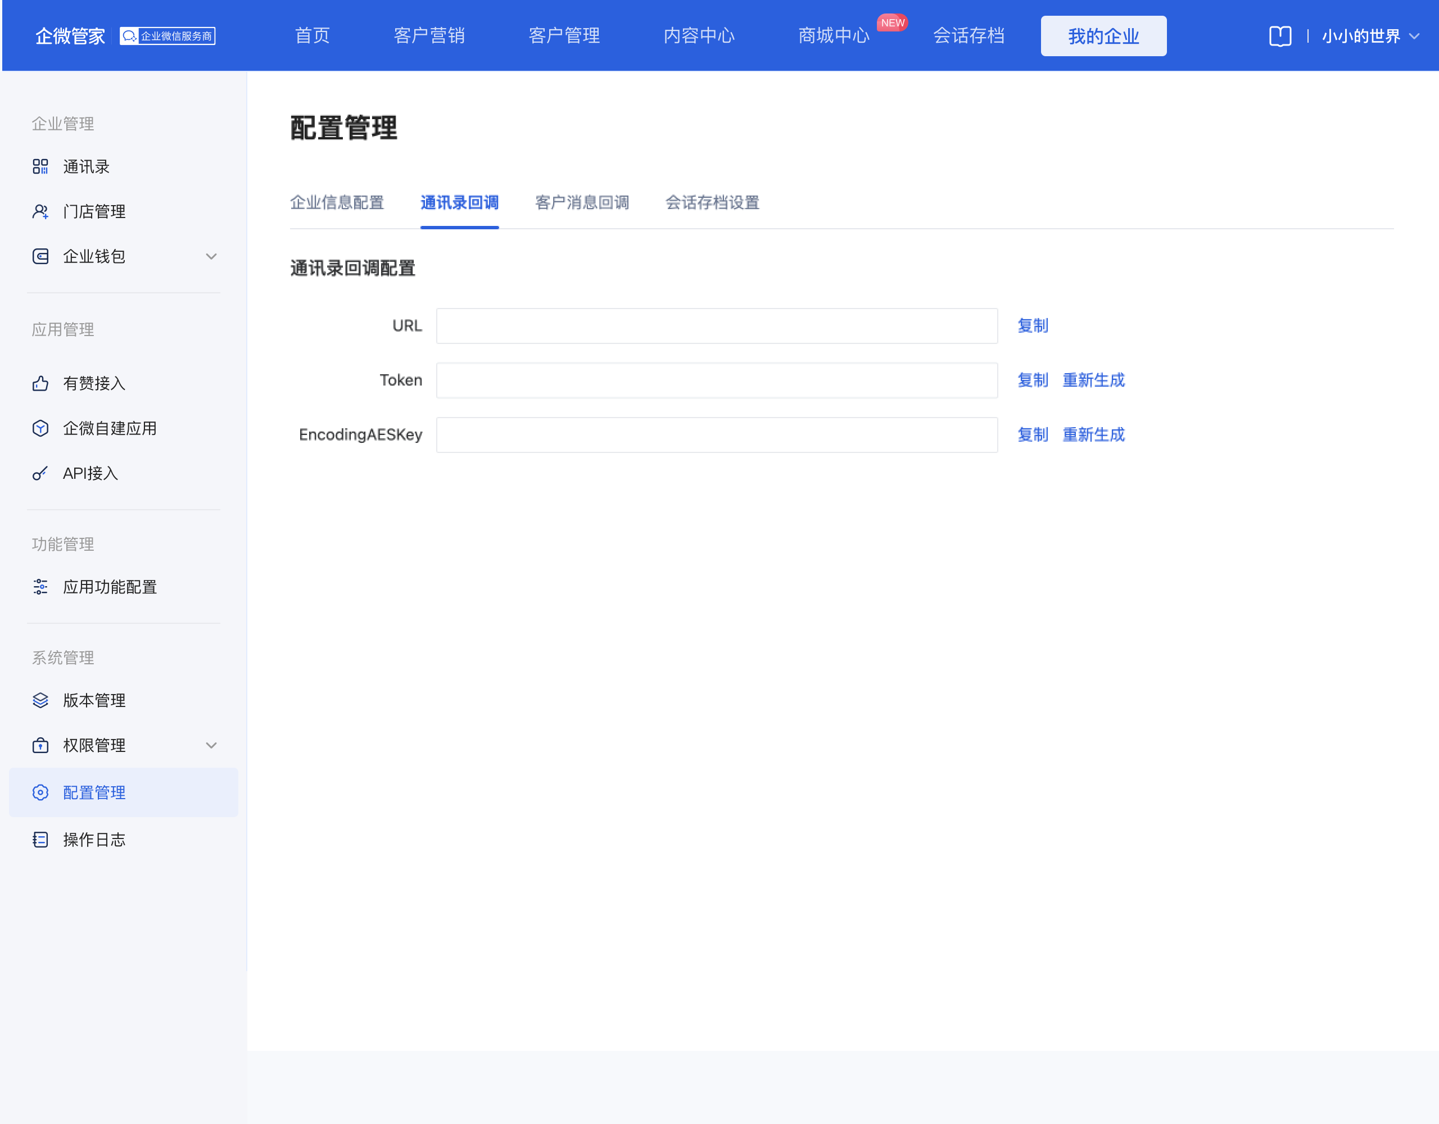Image resolution: width=1439 pixels, height=1124 pixels.
Task: Click the EncodingAESKey field label
Action: [360, 435]
